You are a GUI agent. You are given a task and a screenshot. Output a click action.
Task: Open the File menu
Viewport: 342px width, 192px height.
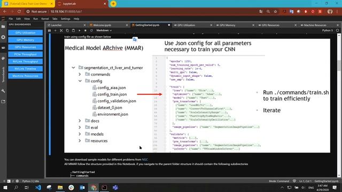coord(11,19)
